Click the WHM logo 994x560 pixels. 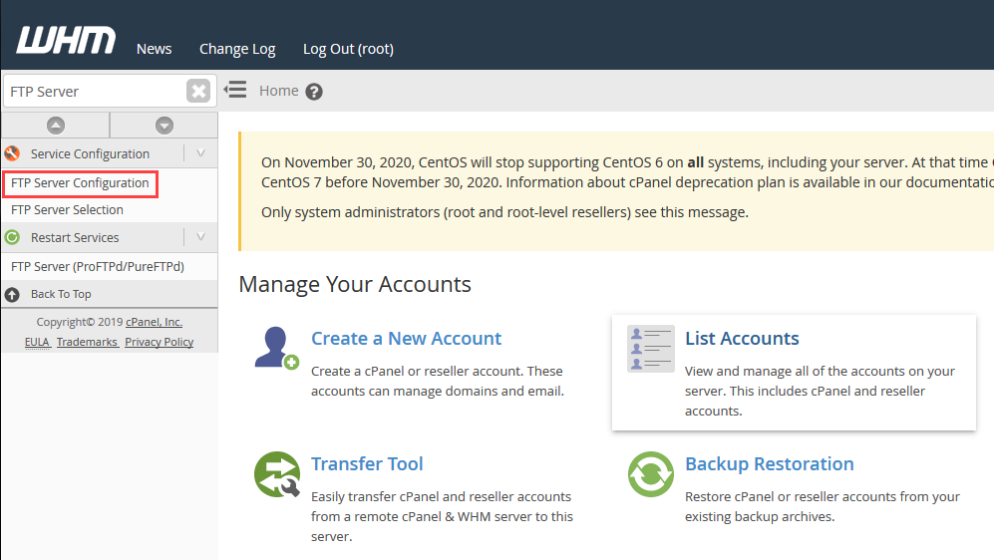(x=66, y=41)
